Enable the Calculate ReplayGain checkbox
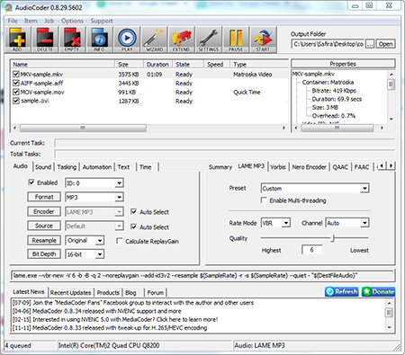The image size is (405, 355). coord(119,241)
